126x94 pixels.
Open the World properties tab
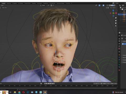[x=119, y=49]
